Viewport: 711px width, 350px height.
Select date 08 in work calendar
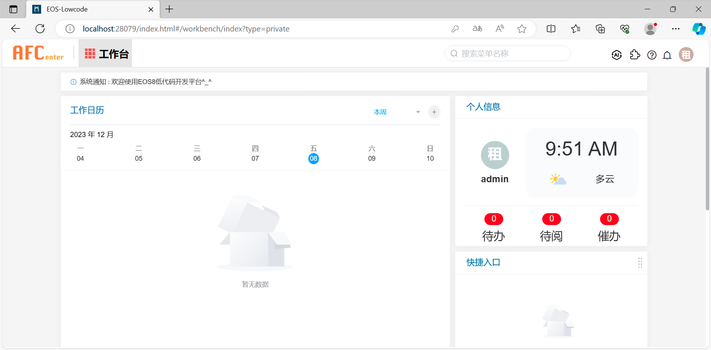(313, 159)
